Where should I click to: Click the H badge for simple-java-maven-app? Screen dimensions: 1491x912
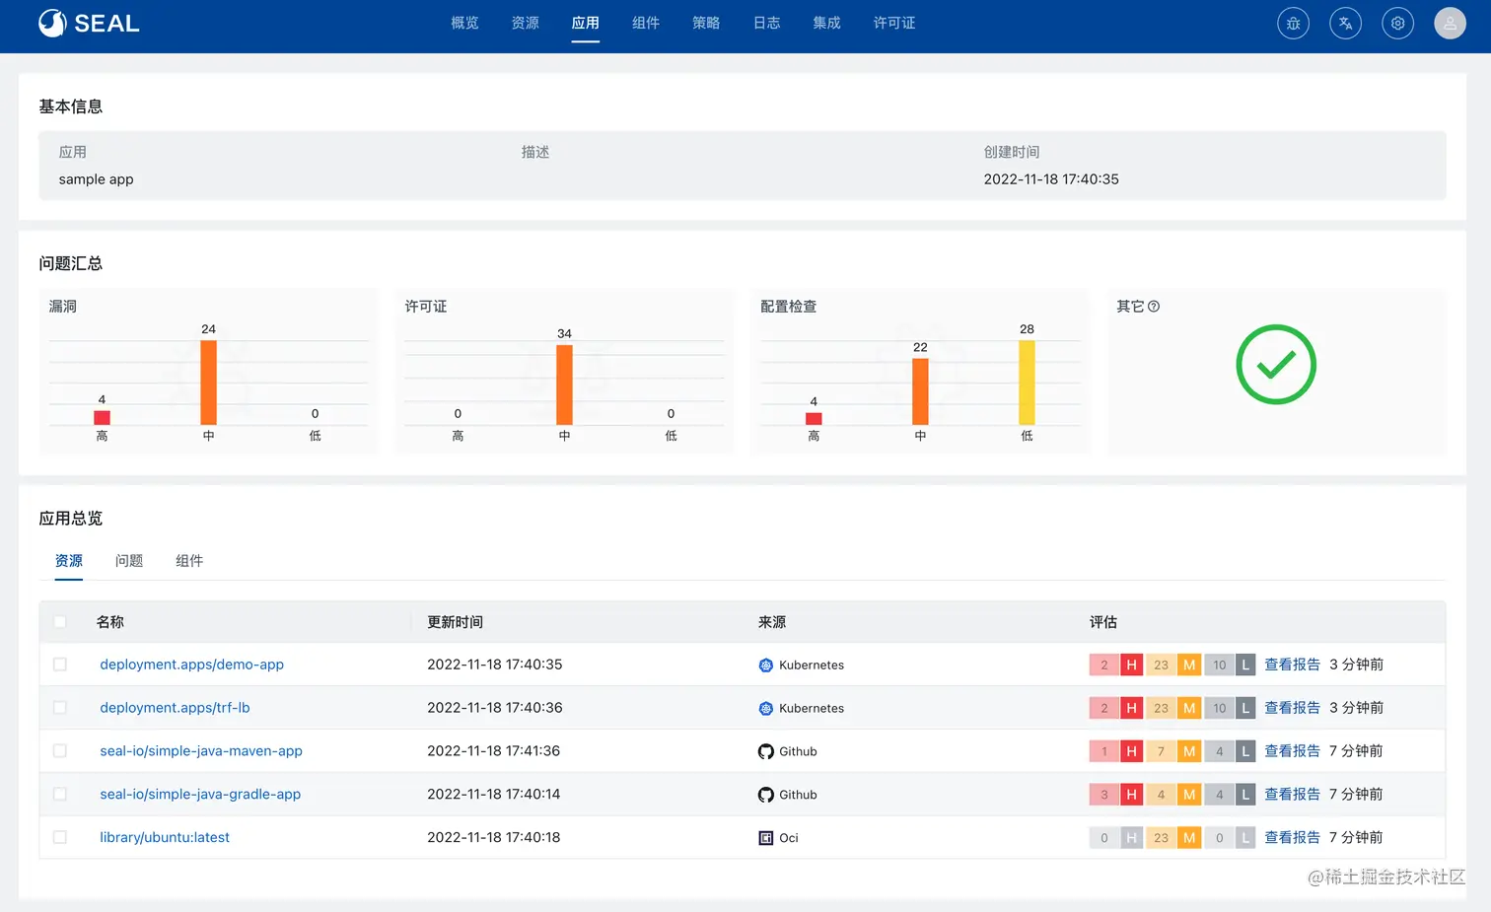tap(1131, 751)
